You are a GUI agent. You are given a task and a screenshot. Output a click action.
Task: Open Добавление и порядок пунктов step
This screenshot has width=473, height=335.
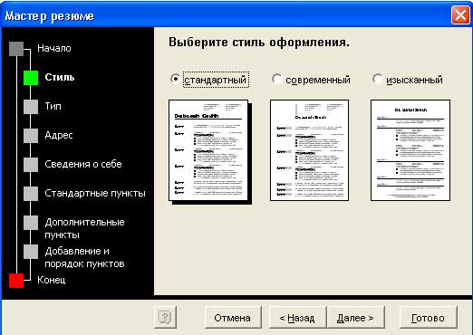84,257
